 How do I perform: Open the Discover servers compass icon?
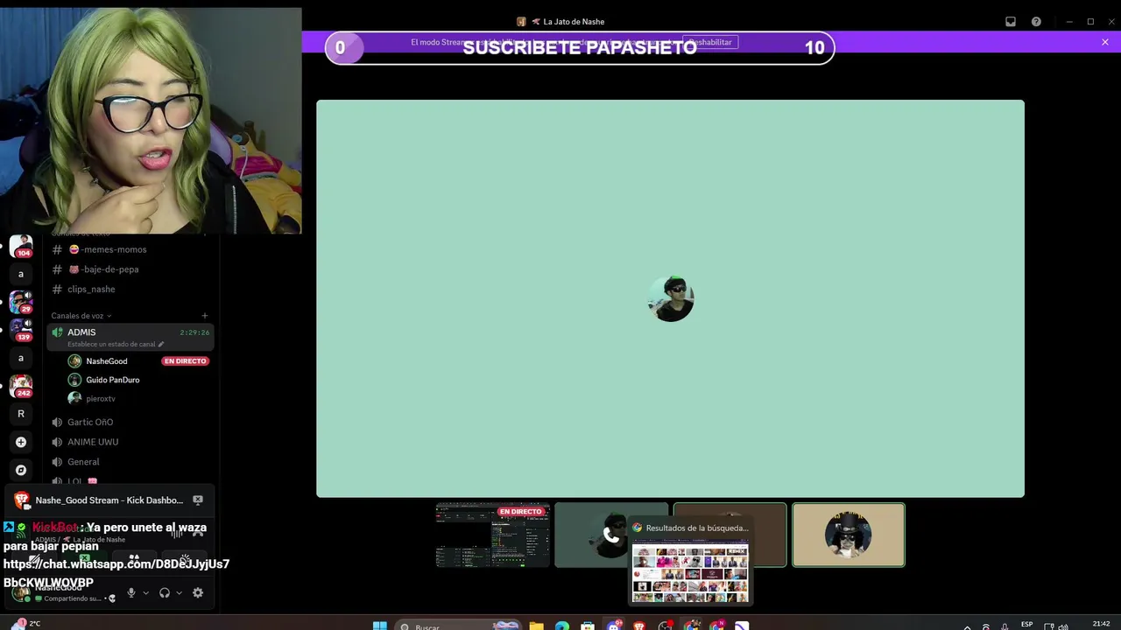pyautogui.click(x=21, y=470)
